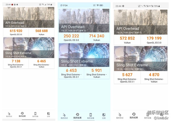Open 7 138 Sling Shot OpenGL result
This screenshot has width=171, height=123.
pyautogui.click(x=16, y=63)
